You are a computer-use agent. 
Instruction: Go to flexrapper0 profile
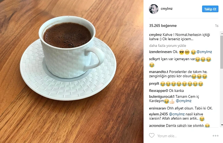click(x=158, y=91)
